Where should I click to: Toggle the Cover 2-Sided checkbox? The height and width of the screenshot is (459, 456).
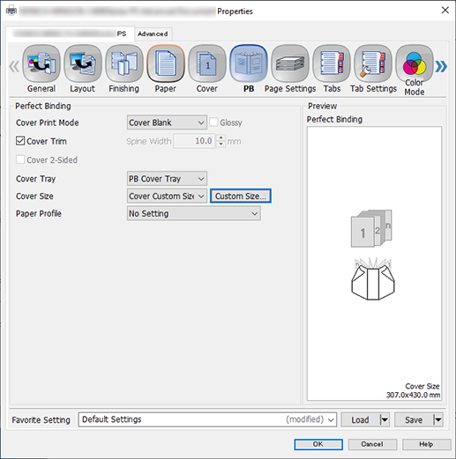[x=20, y=159]
